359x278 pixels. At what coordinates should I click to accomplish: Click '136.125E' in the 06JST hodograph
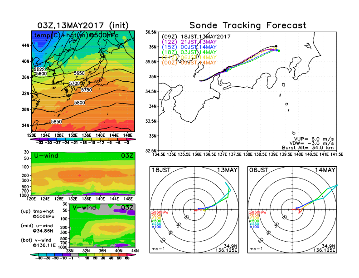pyautogui.click(x=324, y=250)
